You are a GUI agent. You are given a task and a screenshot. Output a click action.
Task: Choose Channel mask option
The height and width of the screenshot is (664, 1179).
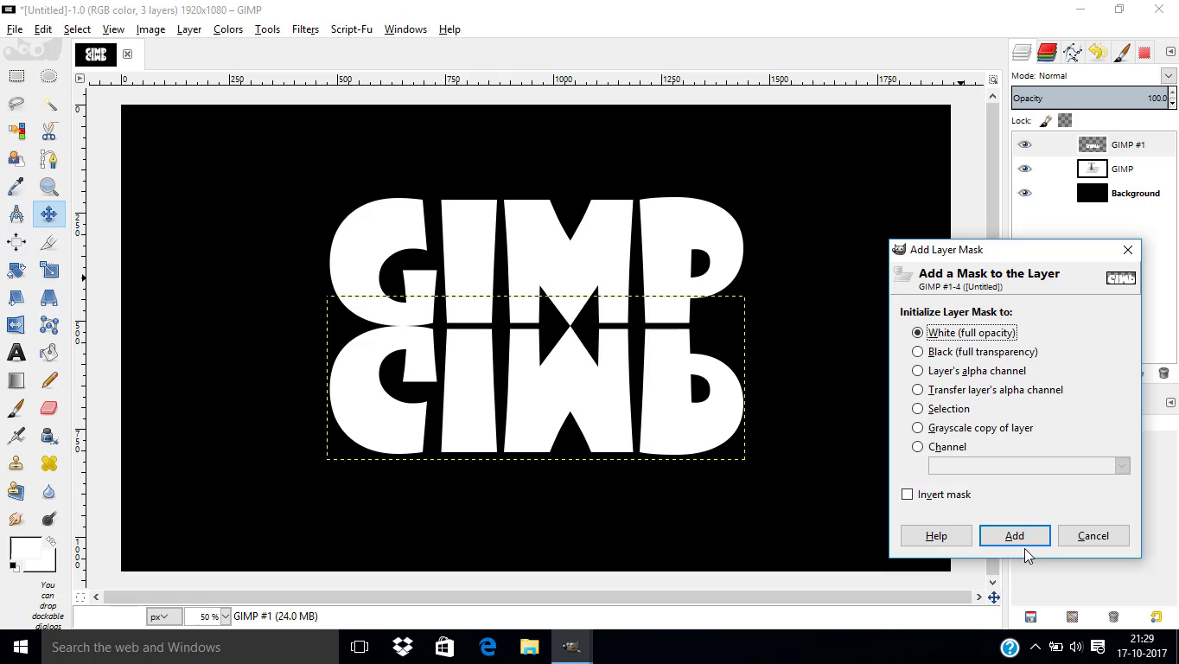(x=939, y=447)
